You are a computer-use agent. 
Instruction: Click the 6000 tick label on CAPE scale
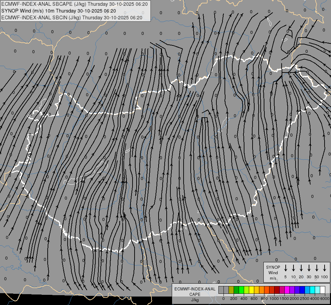pos(325,299)
